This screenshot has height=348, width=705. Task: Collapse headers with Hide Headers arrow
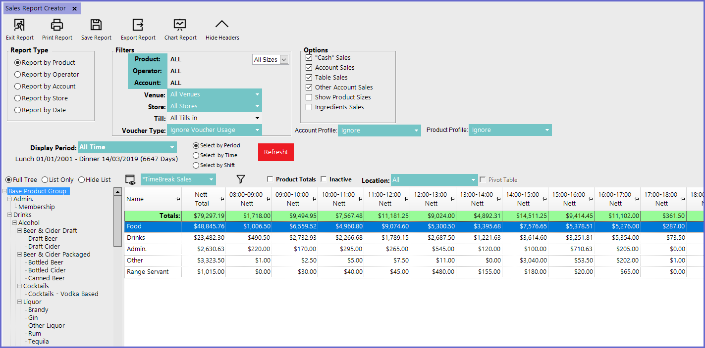(222, 25)
